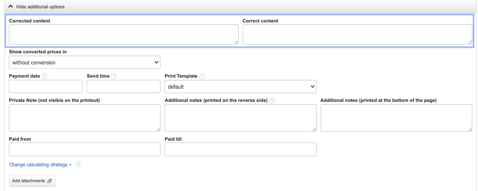Viewport: 478px width, 191px height.
Task: Click the Add attachments button
Action: coord(32,181)
